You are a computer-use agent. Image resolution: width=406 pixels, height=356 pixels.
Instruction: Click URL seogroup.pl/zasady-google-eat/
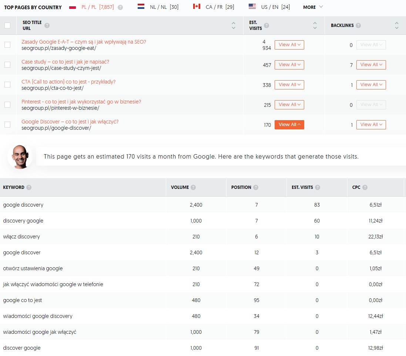[59, 48]
